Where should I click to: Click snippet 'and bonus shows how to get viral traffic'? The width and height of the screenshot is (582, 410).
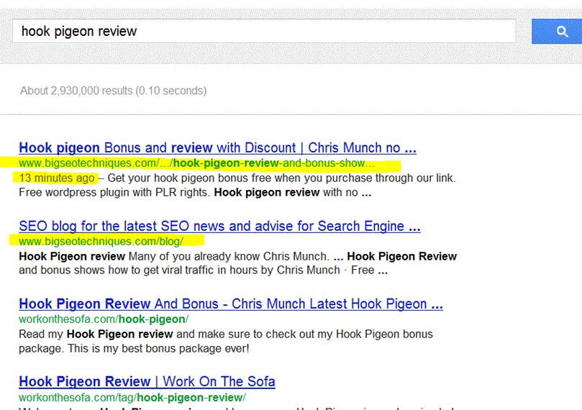click(119, 270)
